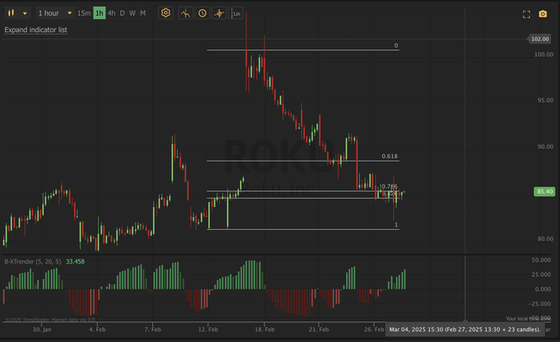Click the 102.00 price axis label

[539, 39]
